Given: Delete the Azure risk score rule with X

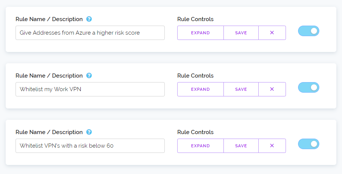Looking at the screenshot, I should pyautogui.click(x=272, y=33).
